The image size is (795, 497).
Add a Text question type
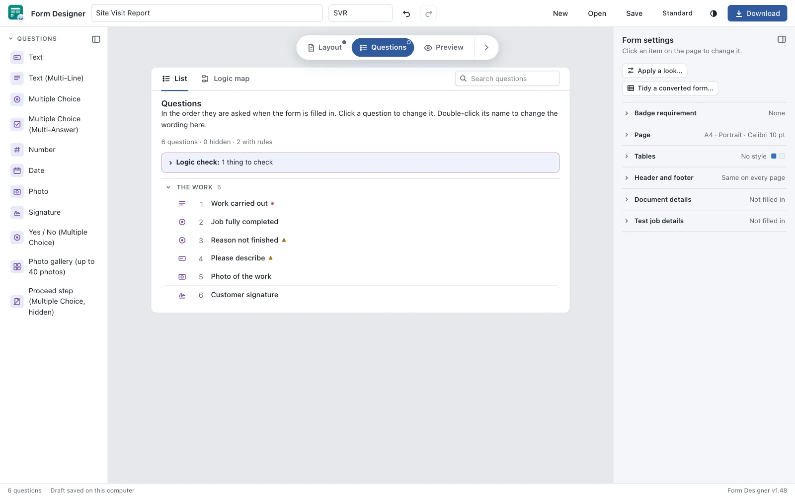pos(54,57)
